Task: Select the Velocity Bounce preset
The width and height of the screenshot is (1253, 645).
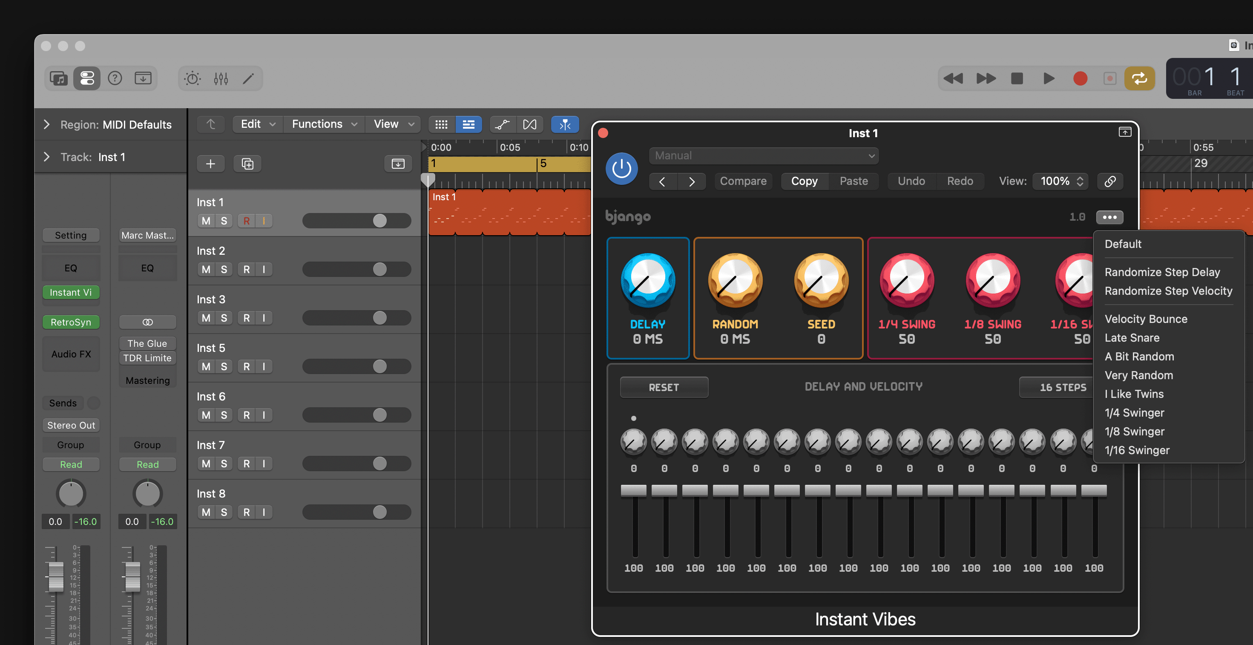Action: pos(1147,319)
